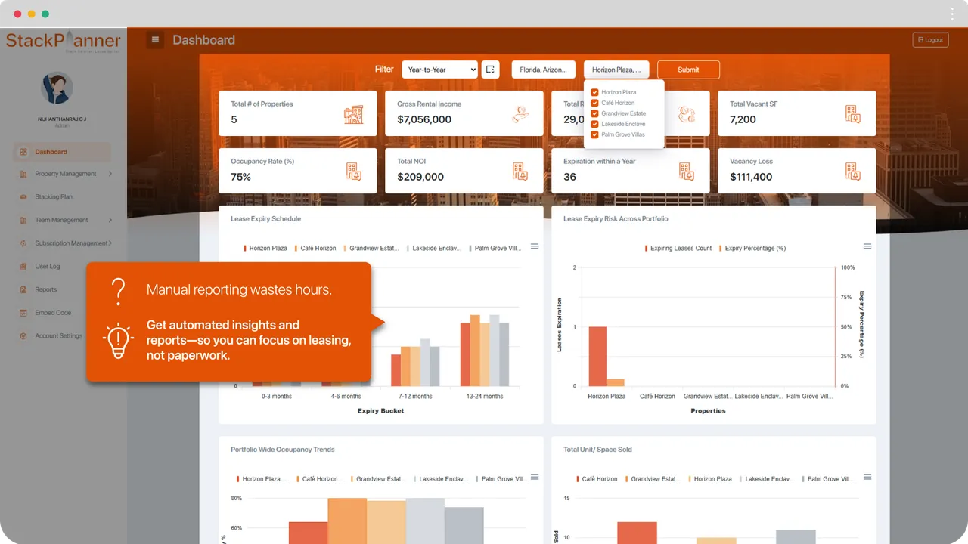This screenshot has width=968, height=544.
Task: Click the Dashboard grid icon in sidebar
Action: (x=23, y=151)
